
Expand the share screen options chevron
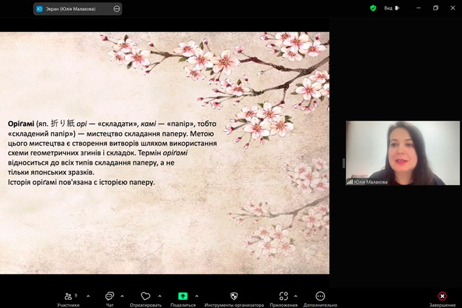tap(197, 296)
